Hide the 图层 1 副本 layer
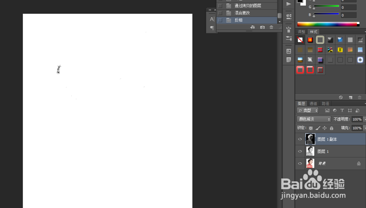The image size is (366, 208). 300,139
